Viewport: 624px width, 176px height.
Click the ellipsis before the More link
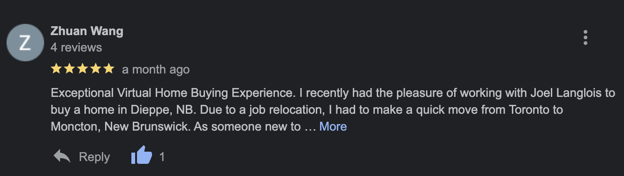click(310, 127)
